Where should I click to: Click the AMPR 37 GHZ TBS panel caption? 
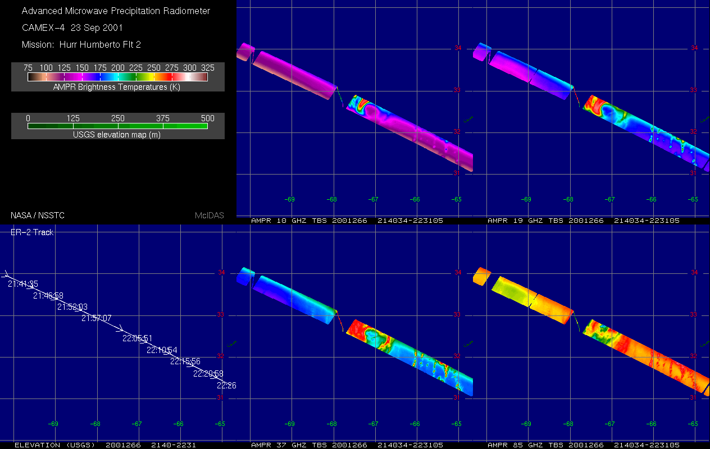(347, 445)
